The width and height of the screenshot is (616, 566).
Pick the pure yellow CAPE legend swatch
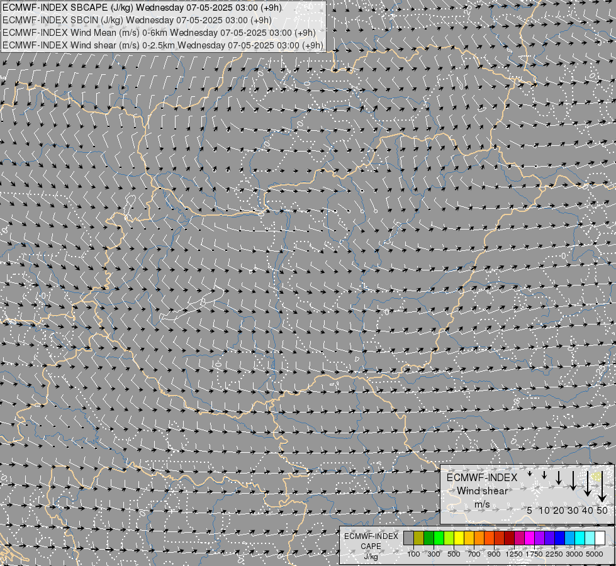click(459, 538)
